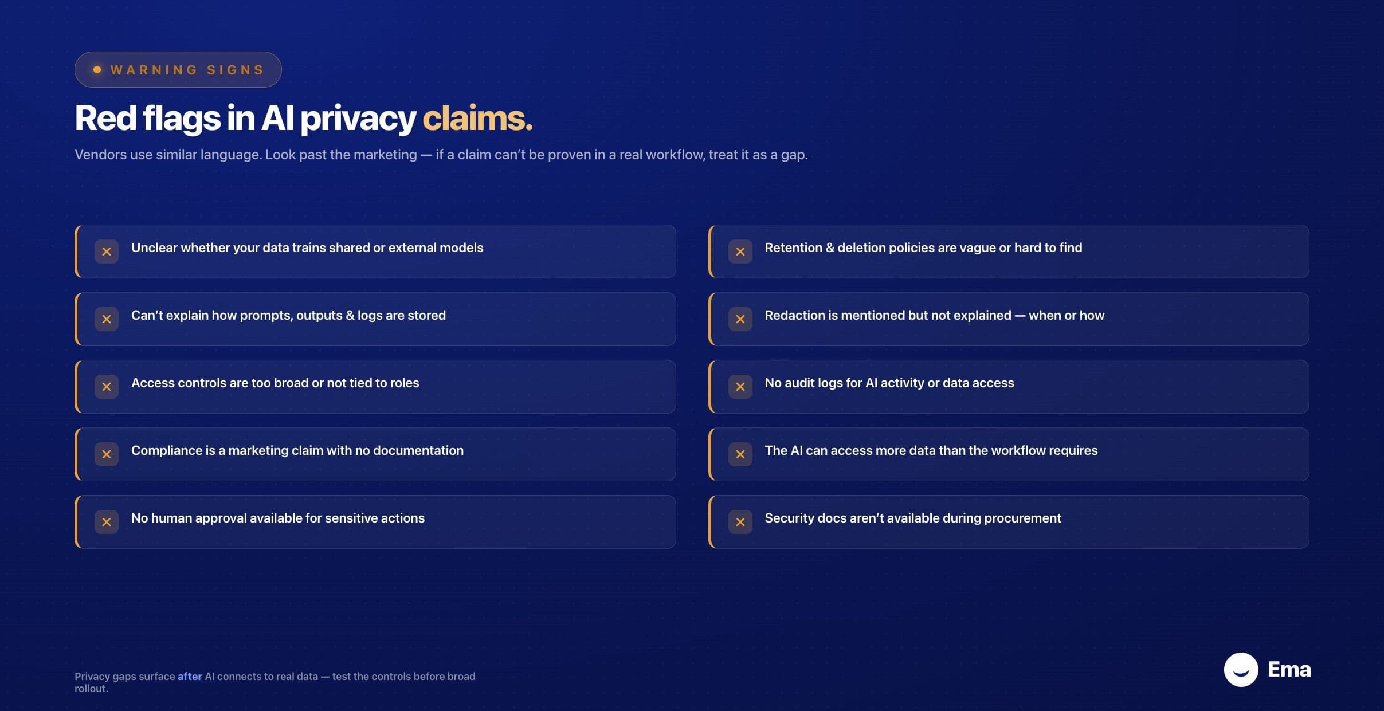The height and width of the screenshot is (711, 1384).
Task: Click the 'No audit logs for AI activity' text
Action: tap(889, 383)
